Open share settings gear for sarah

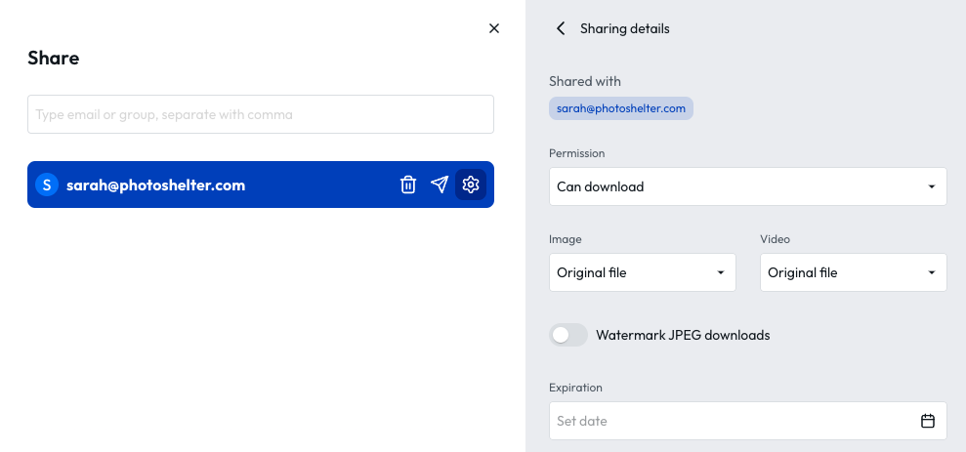[471, 185]
